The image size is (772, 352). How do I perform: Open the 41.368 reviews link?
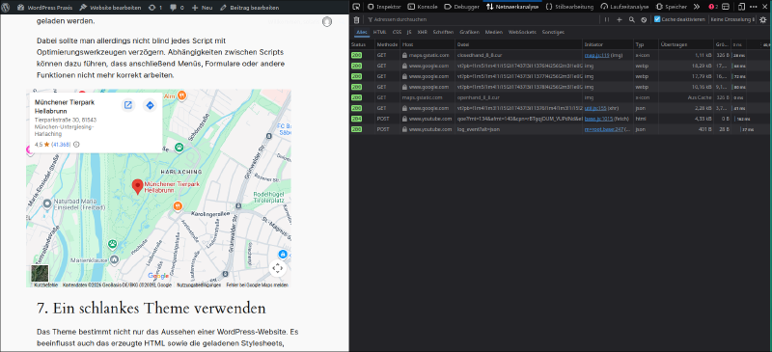tap(61, 145)
